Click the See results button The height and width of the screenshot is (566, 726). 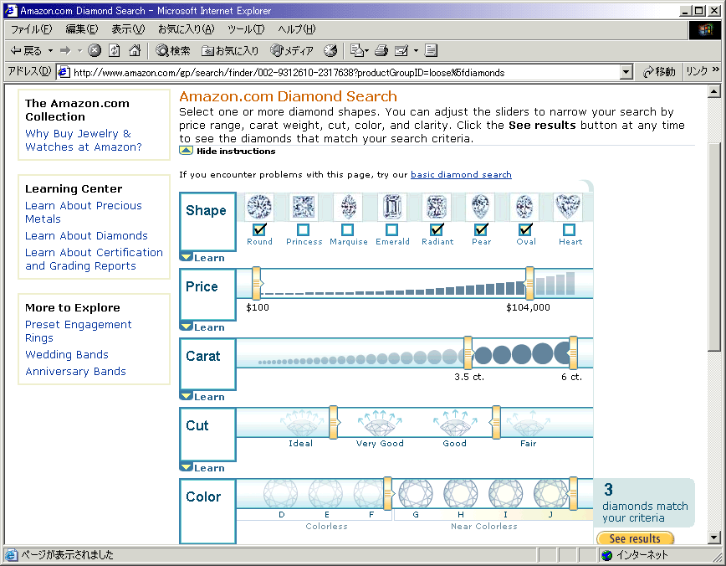click(x=635, y=538)
